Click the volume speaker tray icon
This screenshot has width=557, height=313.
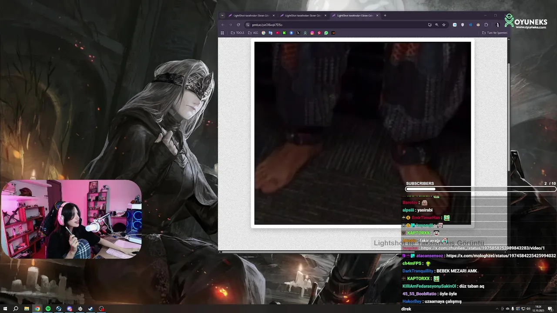pyautogui.click(x=528, y=309)
